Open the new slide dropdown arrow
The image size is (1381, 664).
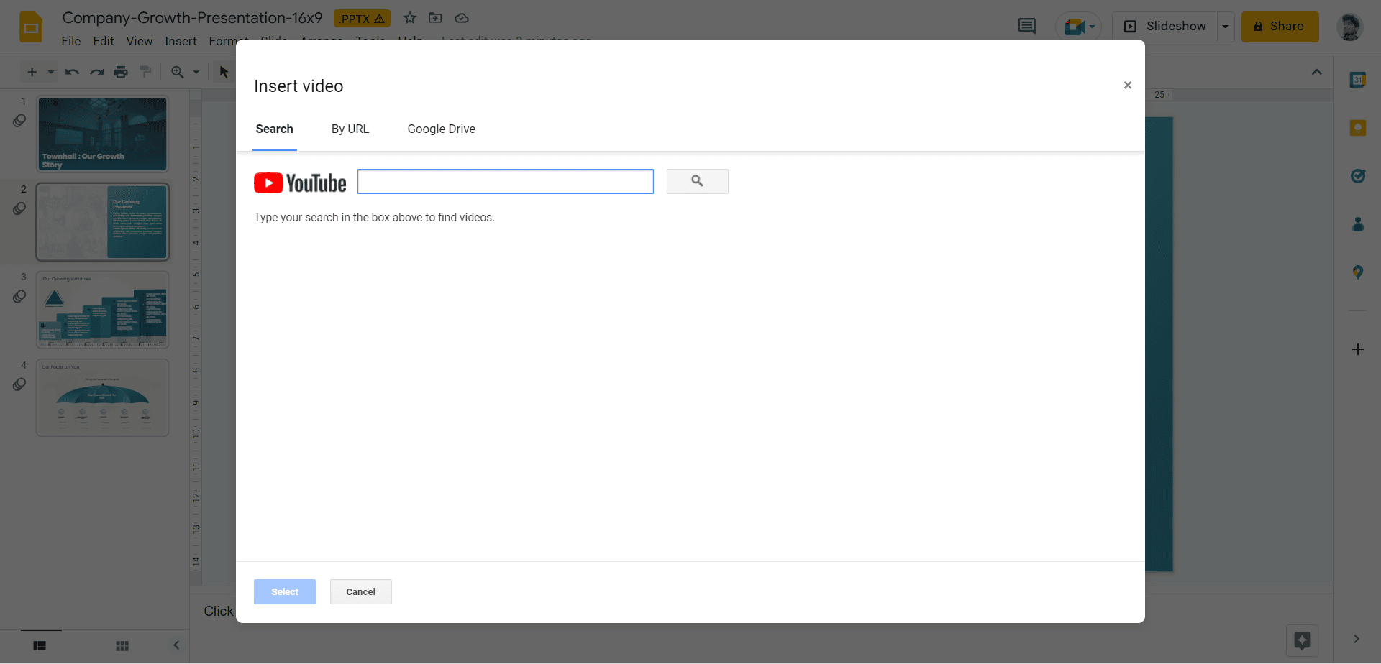pyautogui.click(x=51, y=72)
